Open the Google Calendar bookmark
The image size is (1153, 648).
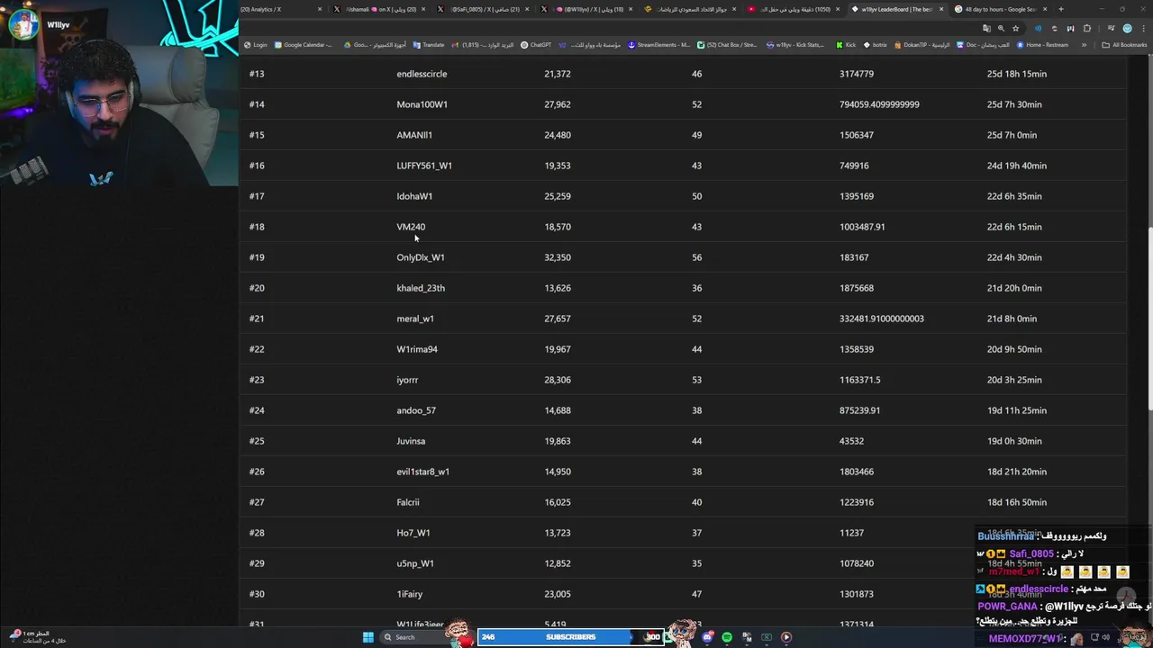(x=304, y=45)
